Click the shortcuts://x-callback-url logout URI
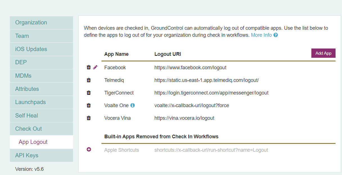Viewport: 342px width, 175px height. pyautogui.click(x=211, y=150)
